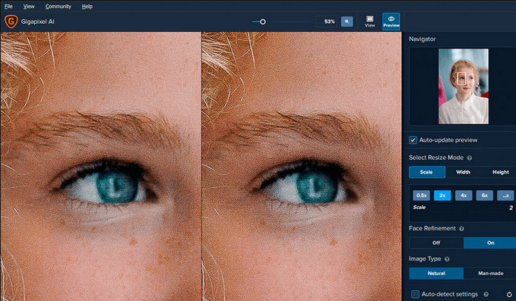Click the zoom slider handle

pyautogui.click(x=263, y=22)
